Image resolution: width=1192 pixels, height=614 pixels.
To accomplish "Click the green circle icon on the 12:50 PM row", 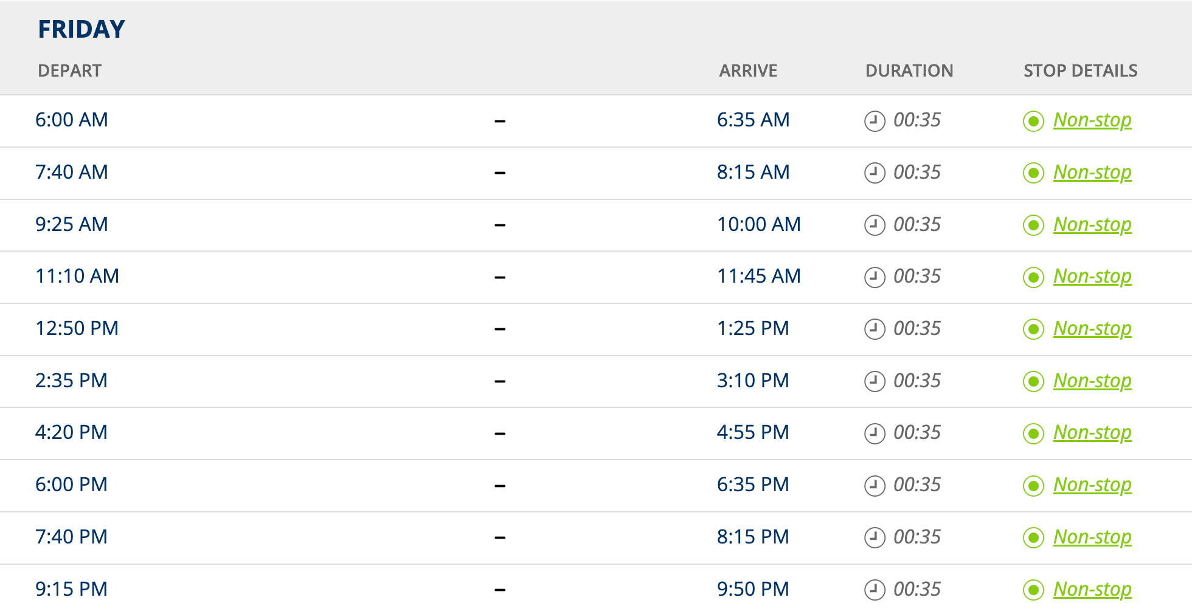I will click(1033, 329).
